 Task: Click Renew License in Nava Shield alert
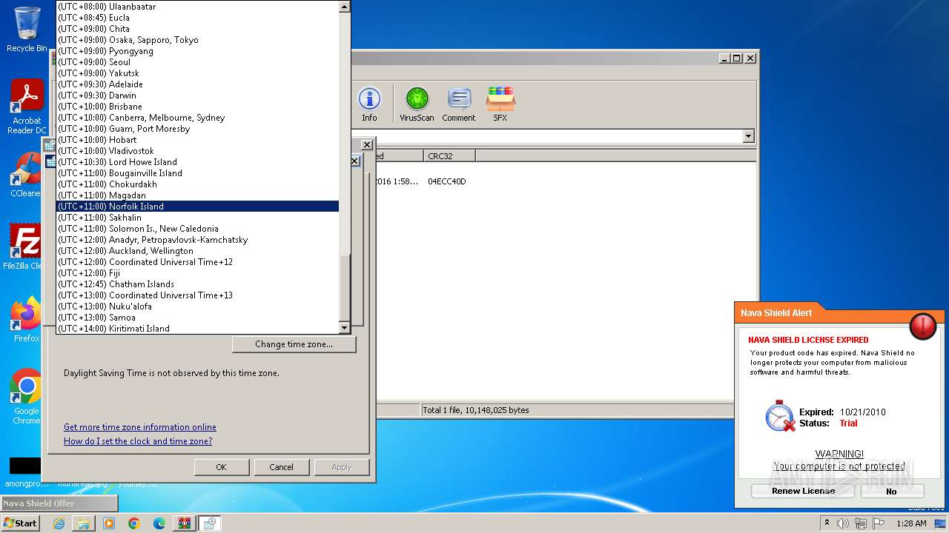[803, 491]
